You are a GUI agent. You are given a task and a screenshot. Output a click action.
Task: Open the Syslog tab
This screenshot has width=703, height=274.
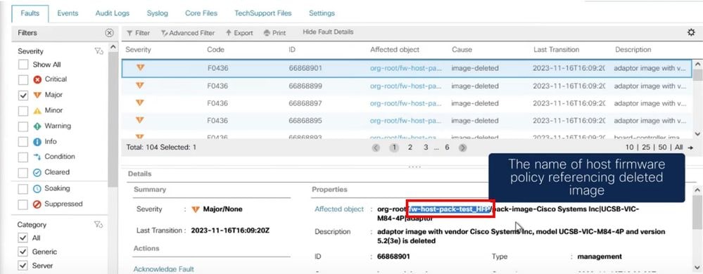pyautogui.click(x=158, y=13)
